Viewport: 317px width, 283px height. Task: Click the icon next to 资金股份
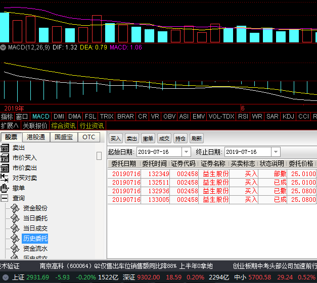point(15,208)
